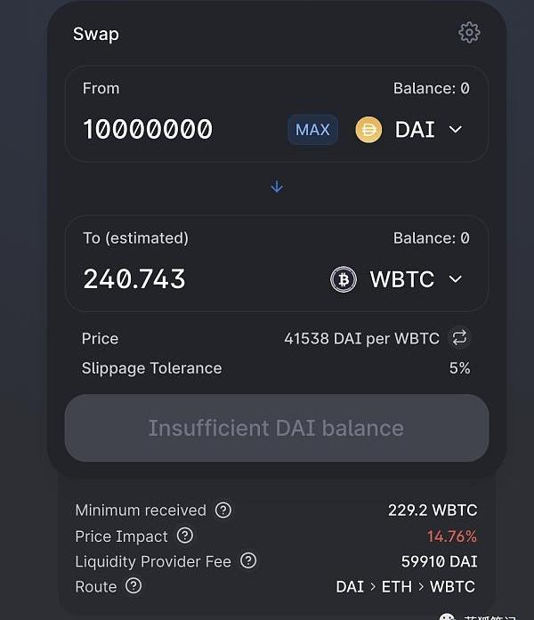Click the blue swap direction arrow
This screenshot has width=534, height=620.
[277, 187]
